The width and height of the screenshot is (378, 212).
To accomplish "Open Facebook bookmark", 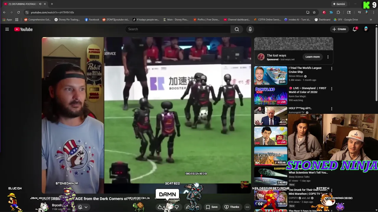I will tap(92, 20).
